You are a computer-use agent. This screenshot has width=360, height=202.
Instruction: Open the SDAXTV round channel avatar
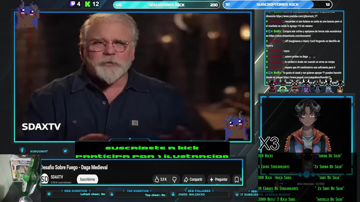tap(45, 179)
